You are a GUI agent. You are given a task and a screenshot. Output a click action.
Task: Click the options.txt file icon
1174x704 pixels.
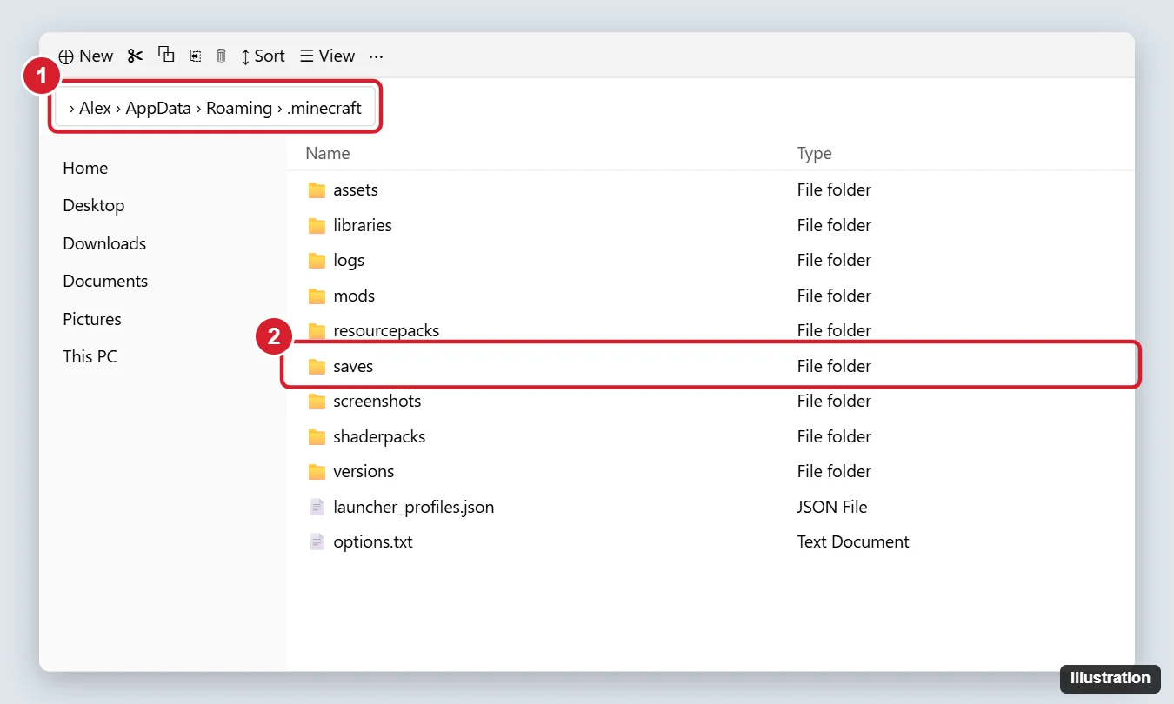coord(317,541)
